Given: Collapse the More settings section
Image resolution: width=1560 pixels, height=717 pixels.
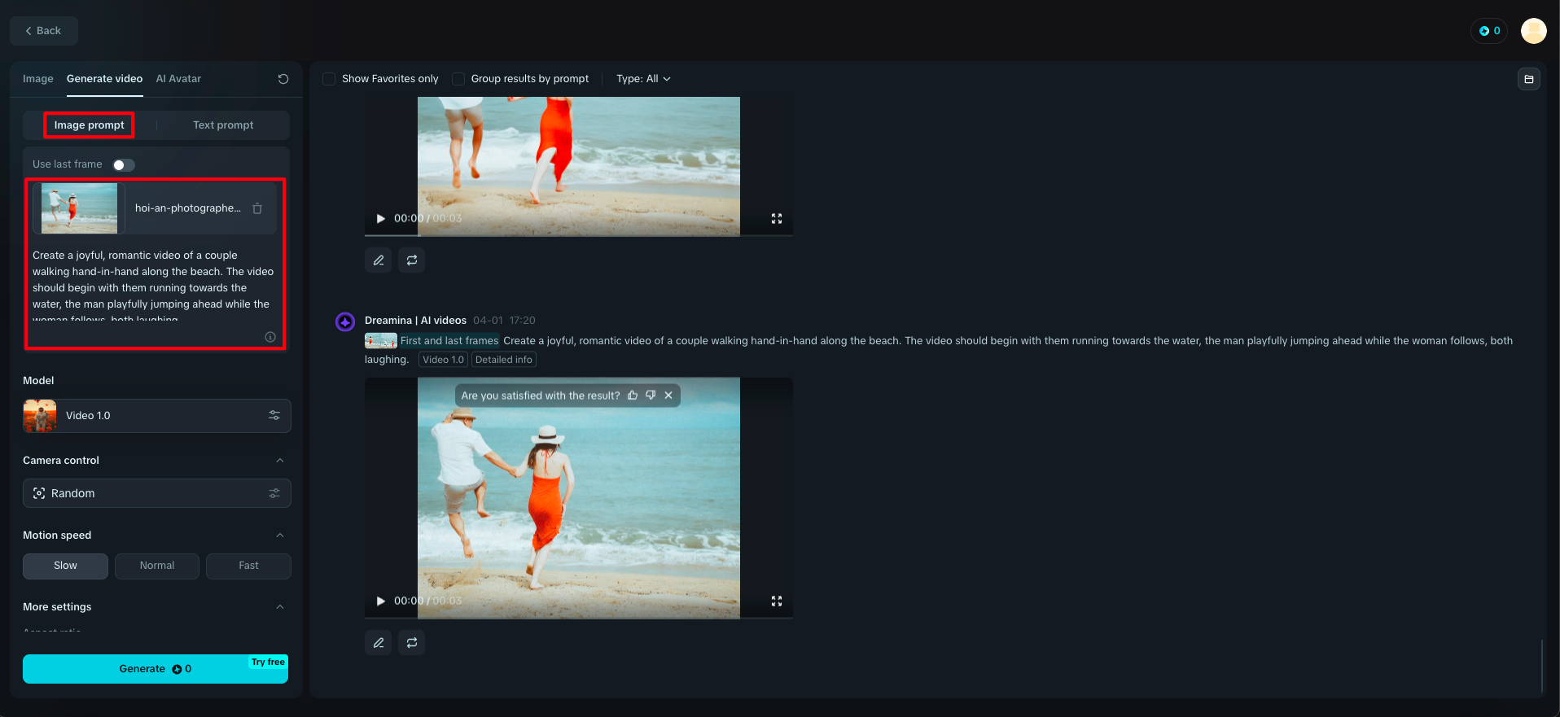Looking at the screenshot, I should pyautogui.click(x=280, y=607).
